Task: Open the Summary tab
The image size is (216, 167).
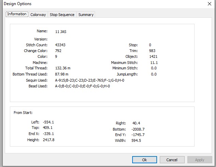Action: click(86, 15)
